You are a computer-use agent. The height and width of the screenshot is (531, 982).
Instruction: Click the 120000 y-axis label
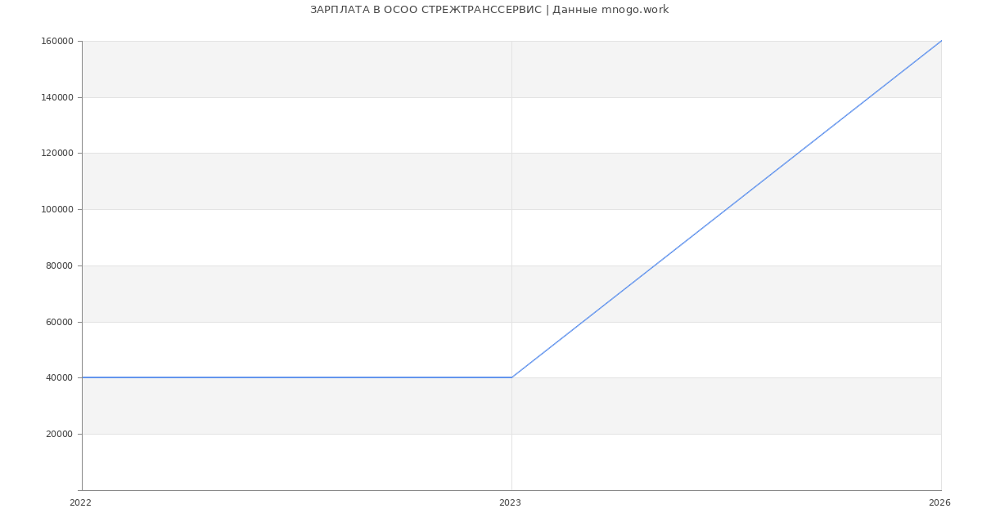[59, 154]
